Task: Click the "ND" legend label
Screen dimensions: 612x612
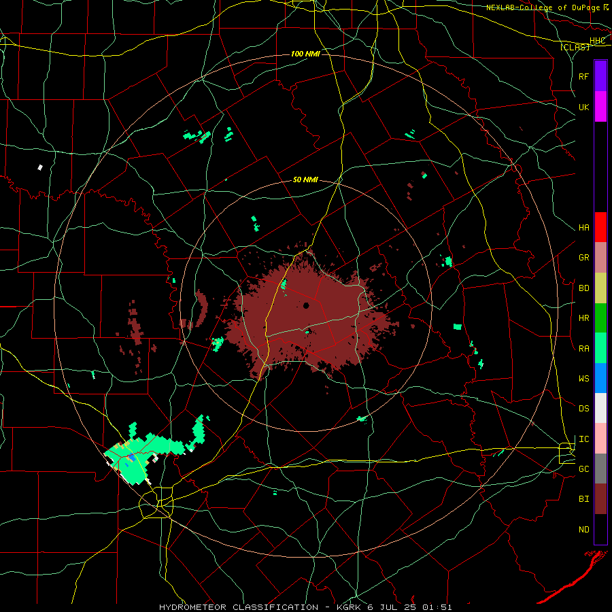Action: 584,530
